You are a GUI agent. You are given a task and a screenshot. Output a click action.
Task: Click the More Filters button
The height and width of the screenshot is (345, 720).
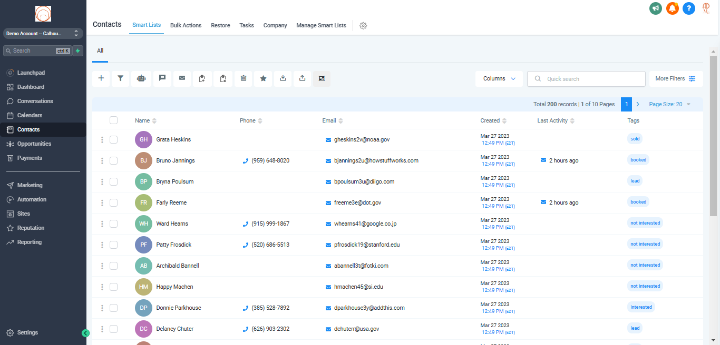(676, 79)
